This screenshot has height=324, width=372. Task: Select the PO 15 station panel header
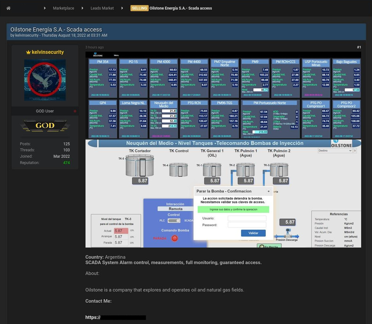(133, 61)
